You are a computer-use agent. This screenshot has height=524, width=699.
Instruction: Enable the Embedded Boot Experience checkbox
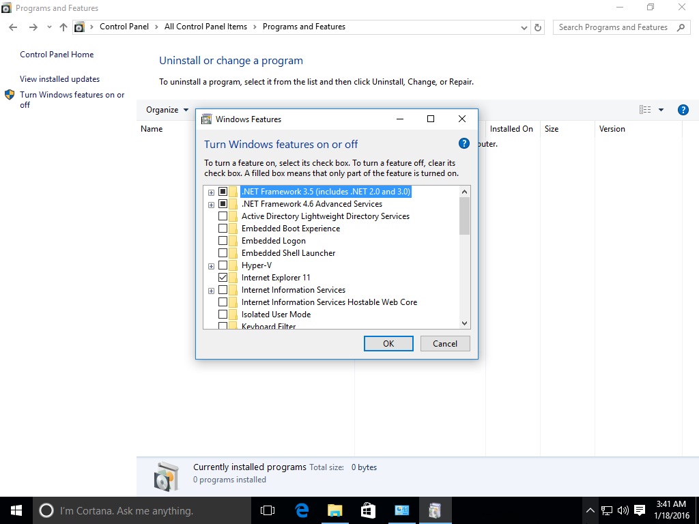click(x=223, y=229)
